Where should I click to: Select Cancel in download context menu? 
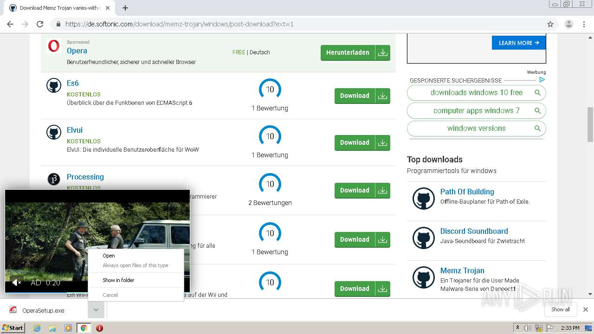[136, 295]
